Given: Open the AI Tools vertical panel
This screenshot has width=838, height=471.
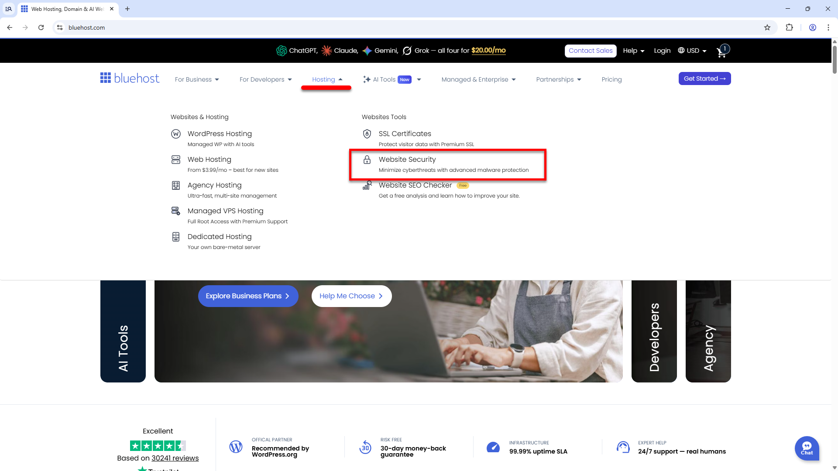Looking at the screenshot, I should click(123, 331).
